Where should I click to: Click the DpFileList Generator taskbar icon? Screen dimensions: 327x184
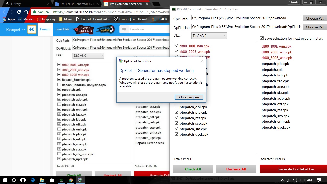[x=80, y=180]
